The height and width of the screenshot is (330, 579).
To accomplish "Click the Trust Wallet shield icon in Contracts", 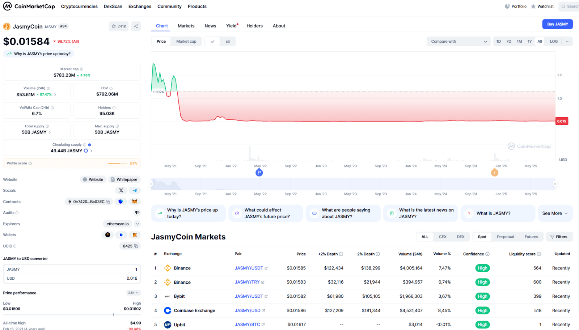I will tap(121, 202).
